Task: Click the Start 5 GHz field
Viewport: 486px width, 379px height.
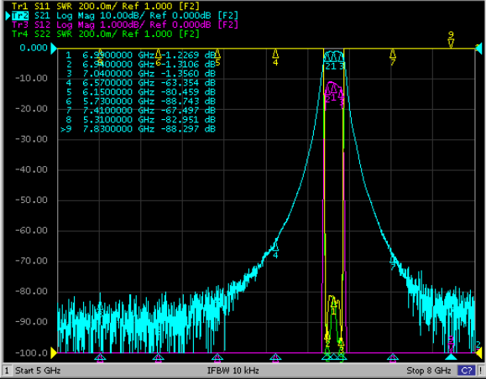Action: tap(38, 371)
